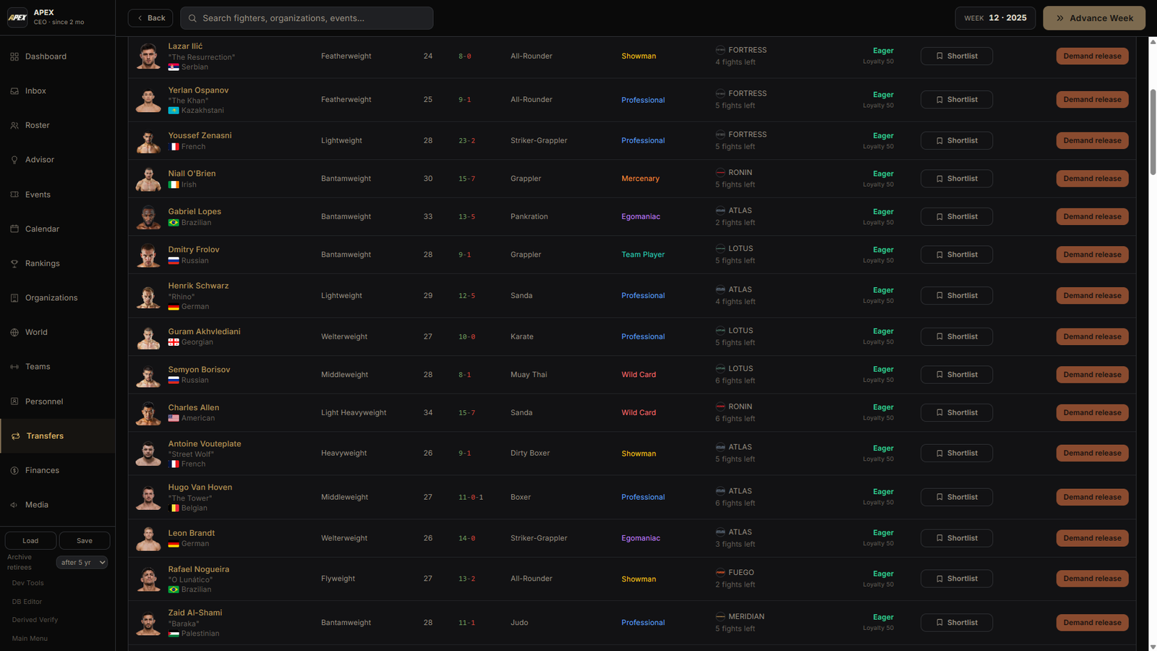Click the Media megaphone icon
This screenshot has width=1157, height=651.
click(14, 505)
